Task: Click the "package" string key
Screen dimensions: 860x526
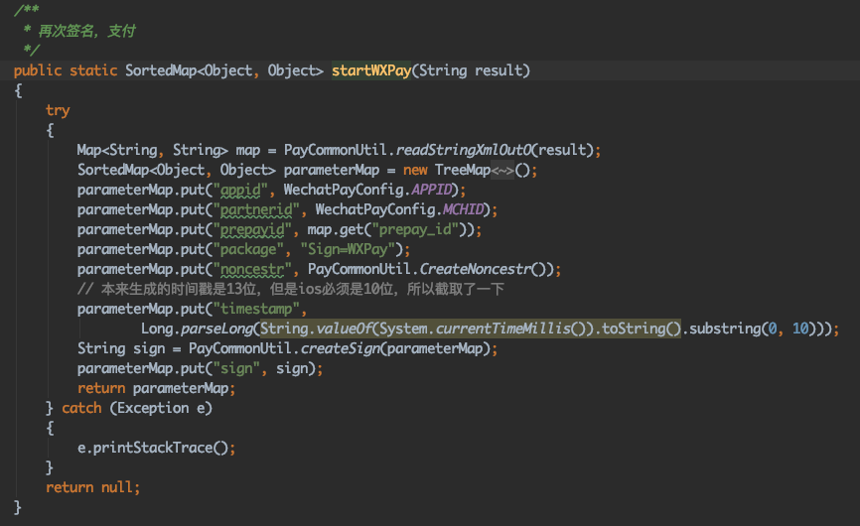Action: pyautogui.click(x=248, y=249)
